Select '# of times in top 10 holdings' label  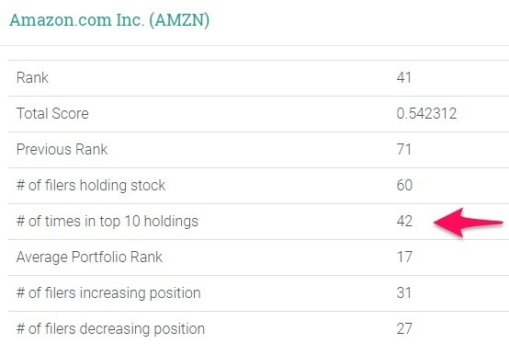pos(107,222)
